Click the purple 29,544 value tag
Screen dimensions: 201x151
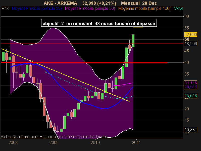[x=190, y=87]
